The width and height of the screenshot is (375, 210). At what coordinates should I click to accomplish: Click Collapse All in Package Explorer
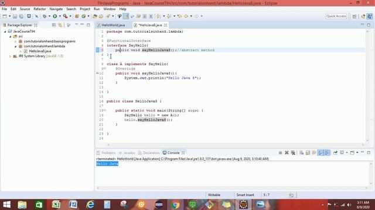tap(54, 25)
